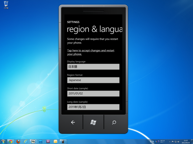The width and height of the screenshot is (193, 144).
Task: Click the Show desktop strip by the clock
Action: coord(192,142)
